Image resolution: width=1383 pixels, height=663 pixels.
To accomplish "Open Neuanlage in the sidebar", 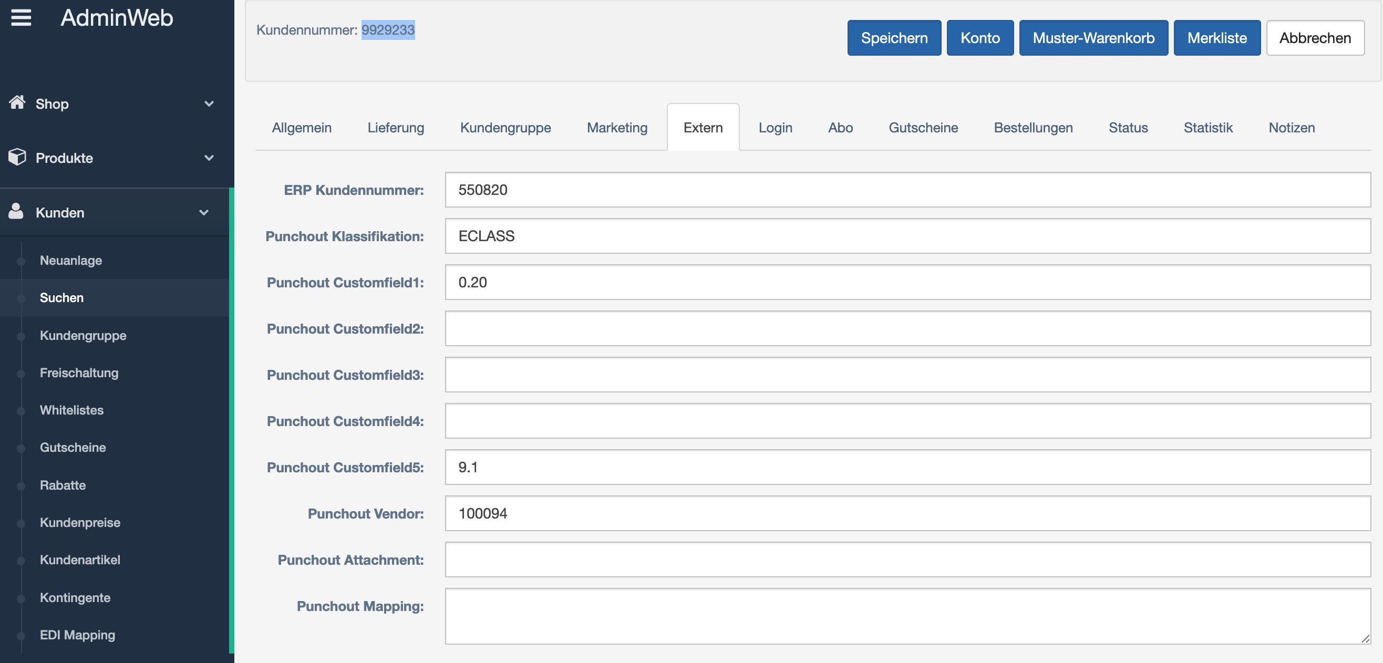I will click(71, 261).
